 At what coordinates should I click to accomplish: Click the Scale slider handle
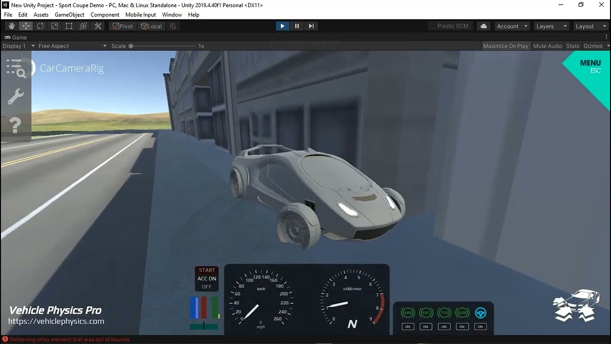131,46
